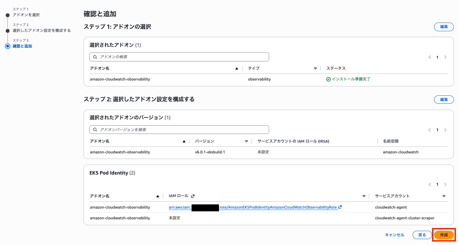
Task: Click the キャンセル link
Action: (394, 235)
